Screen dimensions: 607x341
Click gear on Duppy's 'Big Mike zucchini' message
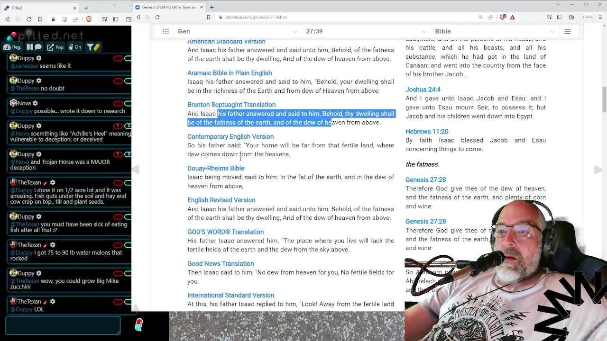[x=39, y=273]
